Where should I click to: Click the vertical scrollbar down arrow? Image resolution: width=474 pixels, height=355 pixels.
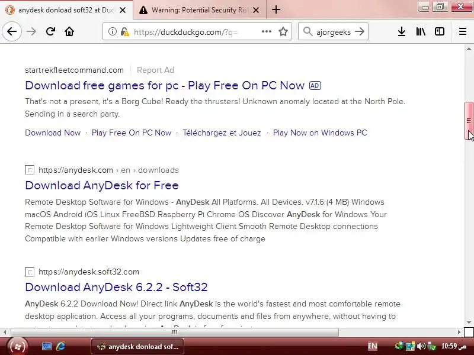469,322
